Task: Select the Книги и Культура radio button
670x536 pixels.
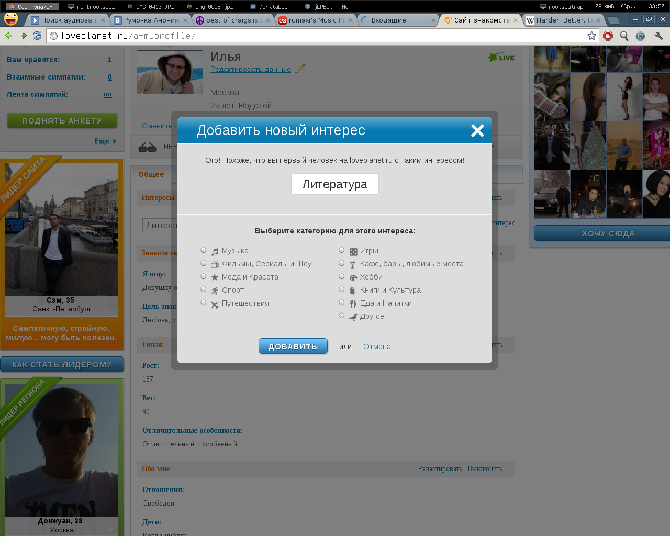Action: click(341, 289)
